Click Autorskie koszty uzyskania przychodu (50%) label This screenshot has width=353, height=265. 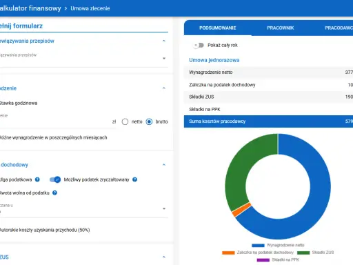[45, 230]
